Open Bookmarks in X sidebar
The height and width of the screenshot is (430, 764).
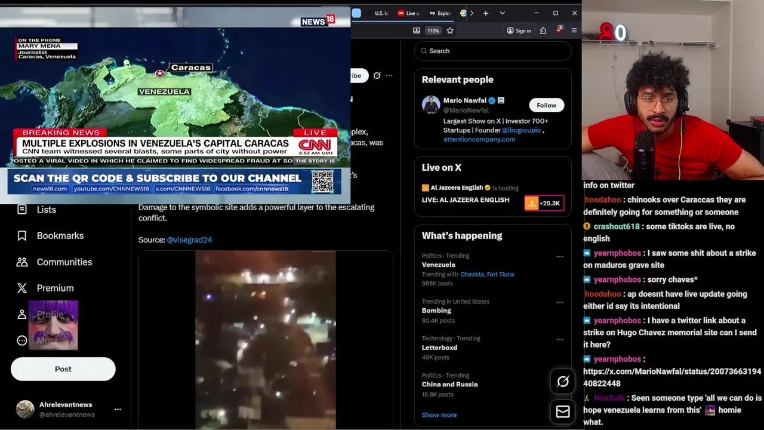click(60, 235)
